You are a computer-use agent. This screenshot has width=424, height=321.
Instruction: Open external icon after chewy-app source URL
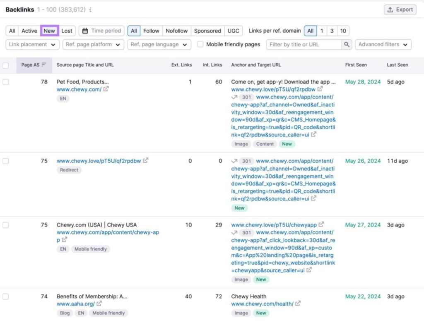64,239
